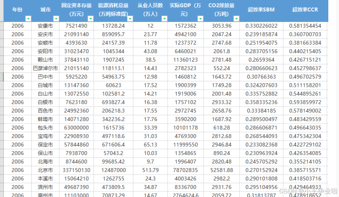Click the city cell 白城市
The image size is (339, 197).
pyautogui.click(x=46, y=85)
